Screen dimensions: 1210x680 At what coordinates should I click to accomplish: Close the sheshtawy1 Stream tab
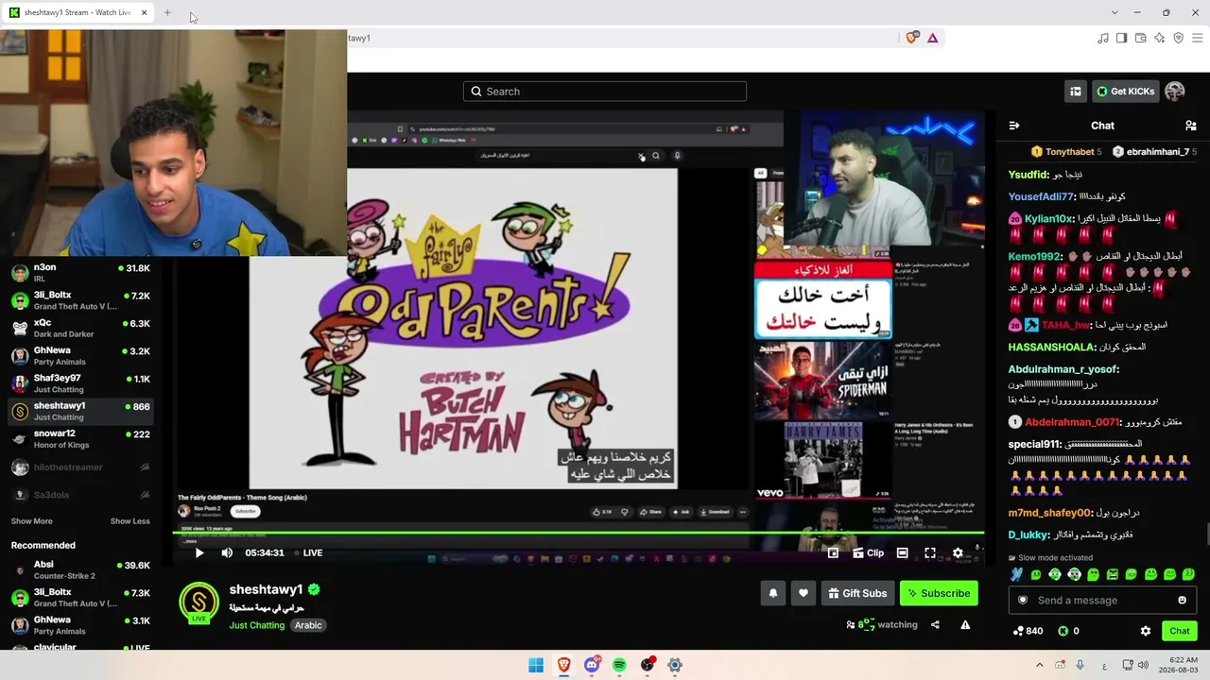pos(144,13)
